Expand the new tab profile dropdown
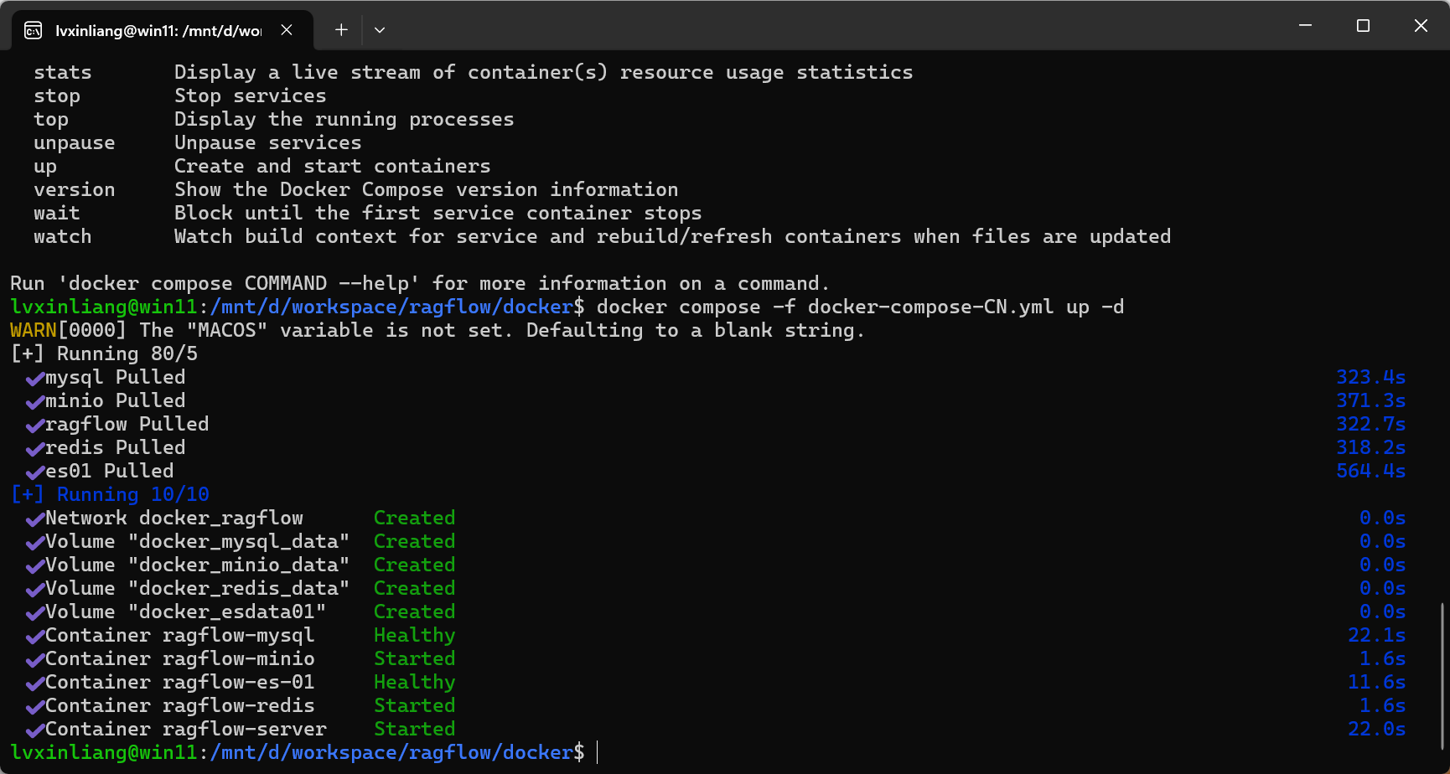This screenshot has height=774, width=1450. [380, 30]
